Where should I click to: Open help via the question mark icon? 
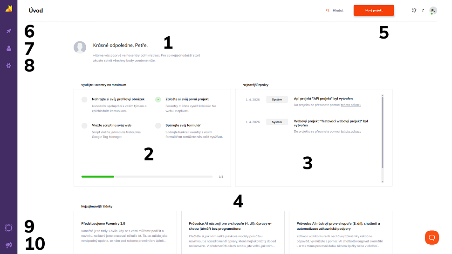point(423,10)
